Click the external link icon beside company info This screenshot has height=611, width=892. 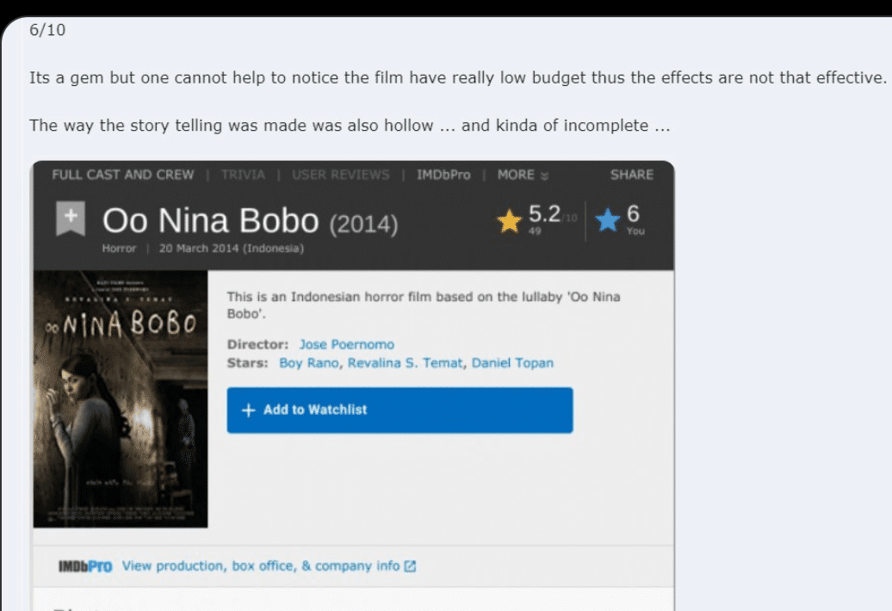[410, 566]
